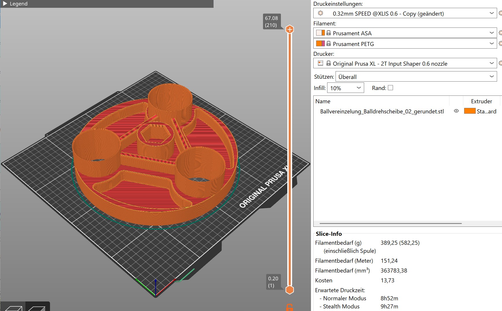This screenshot has height=311, width=502.
Task: Switch to 3D editor view cube button
Action: pyautogui.click(x=13, y=307)
